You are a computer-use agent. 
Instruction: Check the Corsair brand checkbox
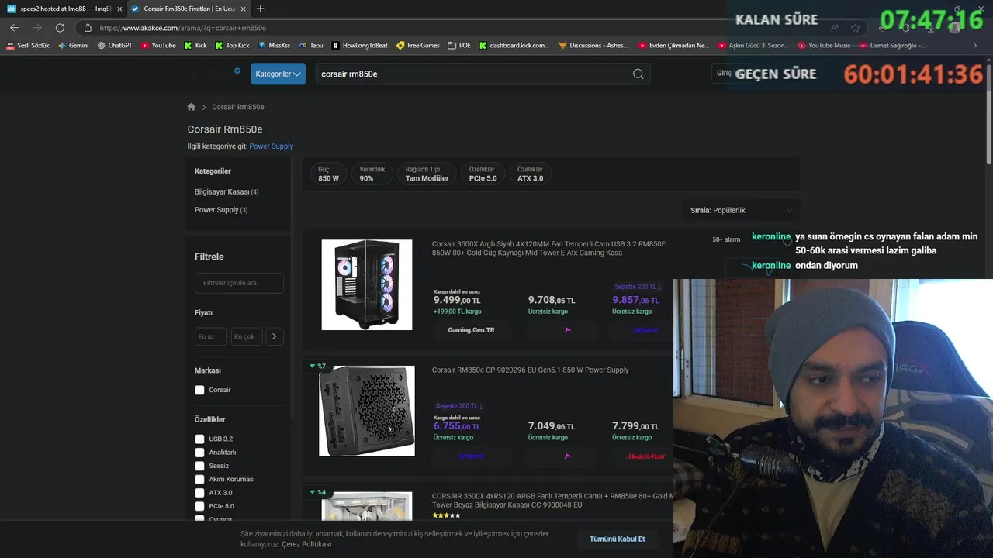click(x=199, y=390)
